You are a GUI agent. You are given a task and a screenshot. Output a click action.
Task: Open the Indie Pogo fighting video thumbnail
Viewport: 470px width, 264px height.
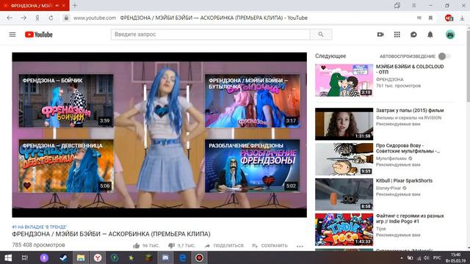344,230
